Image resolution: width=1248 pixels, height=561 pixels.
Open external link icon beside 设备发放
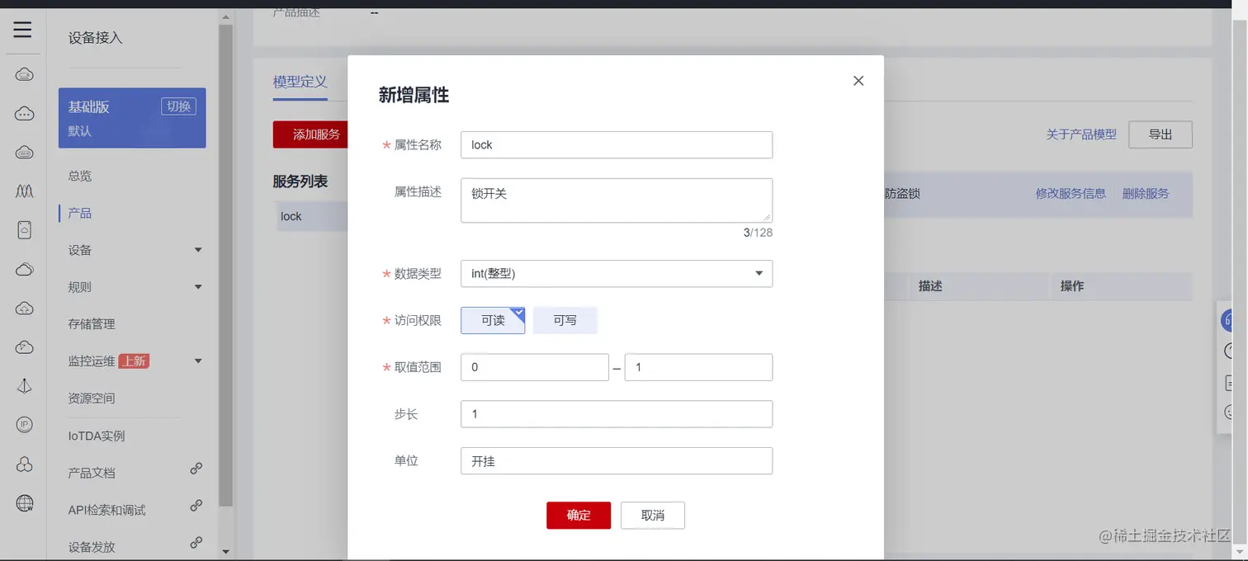pyautogui.click(x=196, y=543)
